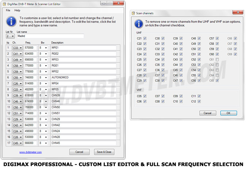This screenshot has width=246, height=173.
Task: Click frequency field 666000
Action: (30, 143)
